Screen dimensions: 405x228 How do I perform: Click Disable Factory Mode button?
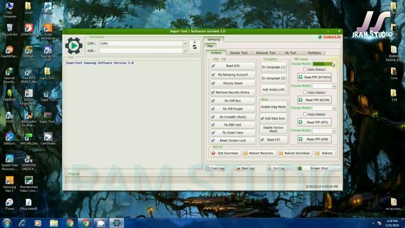click(273, 129)
